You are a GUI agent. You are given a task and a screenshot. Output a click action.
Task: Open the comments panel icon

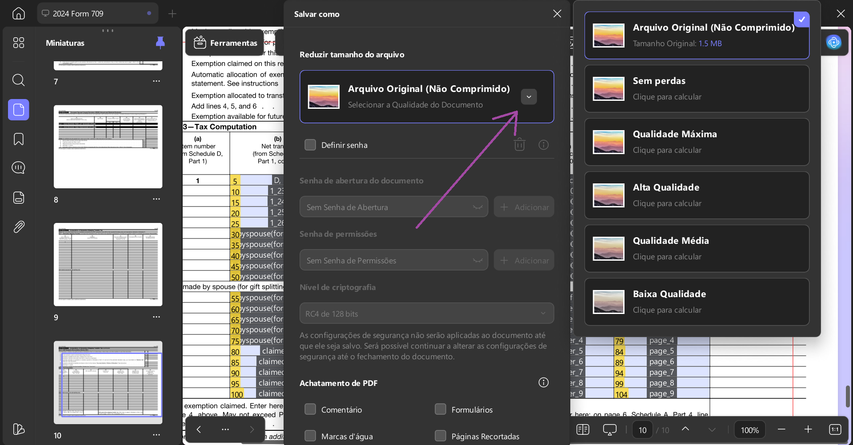(x=18, y=168)
